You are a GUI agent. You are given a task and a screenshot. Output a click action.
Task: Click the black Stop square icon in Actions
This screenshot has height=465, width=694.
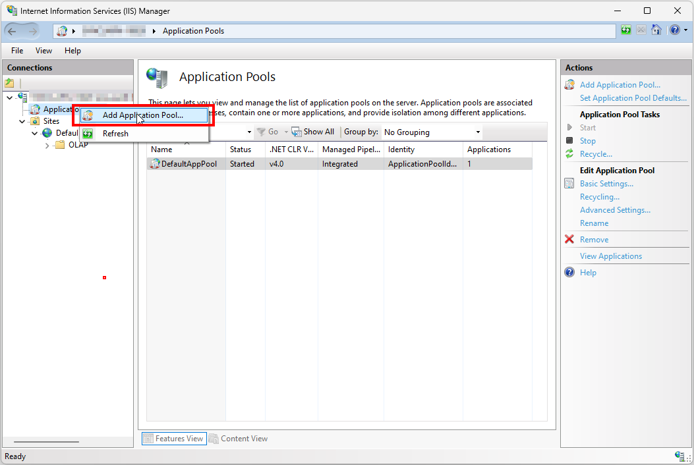[569, 140]
